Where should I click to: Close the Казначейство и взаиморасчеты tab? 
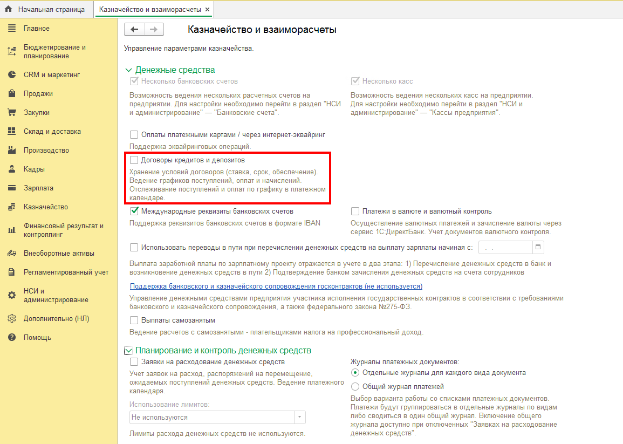[x=208, y=9]
